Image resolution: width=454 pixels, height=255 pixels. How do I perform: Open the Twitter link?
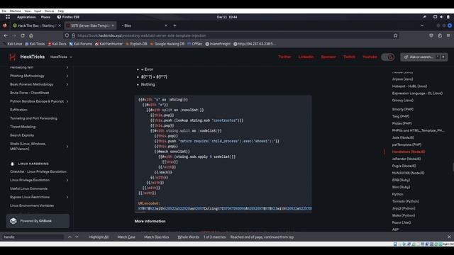tap(284, 57)
